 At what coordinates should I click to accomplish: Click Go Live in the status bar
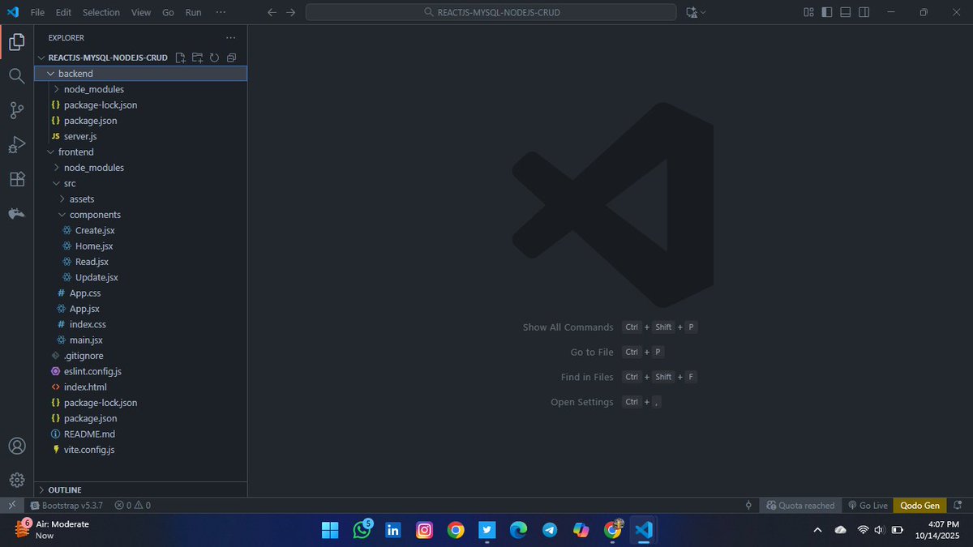click(x=868, y=505)
